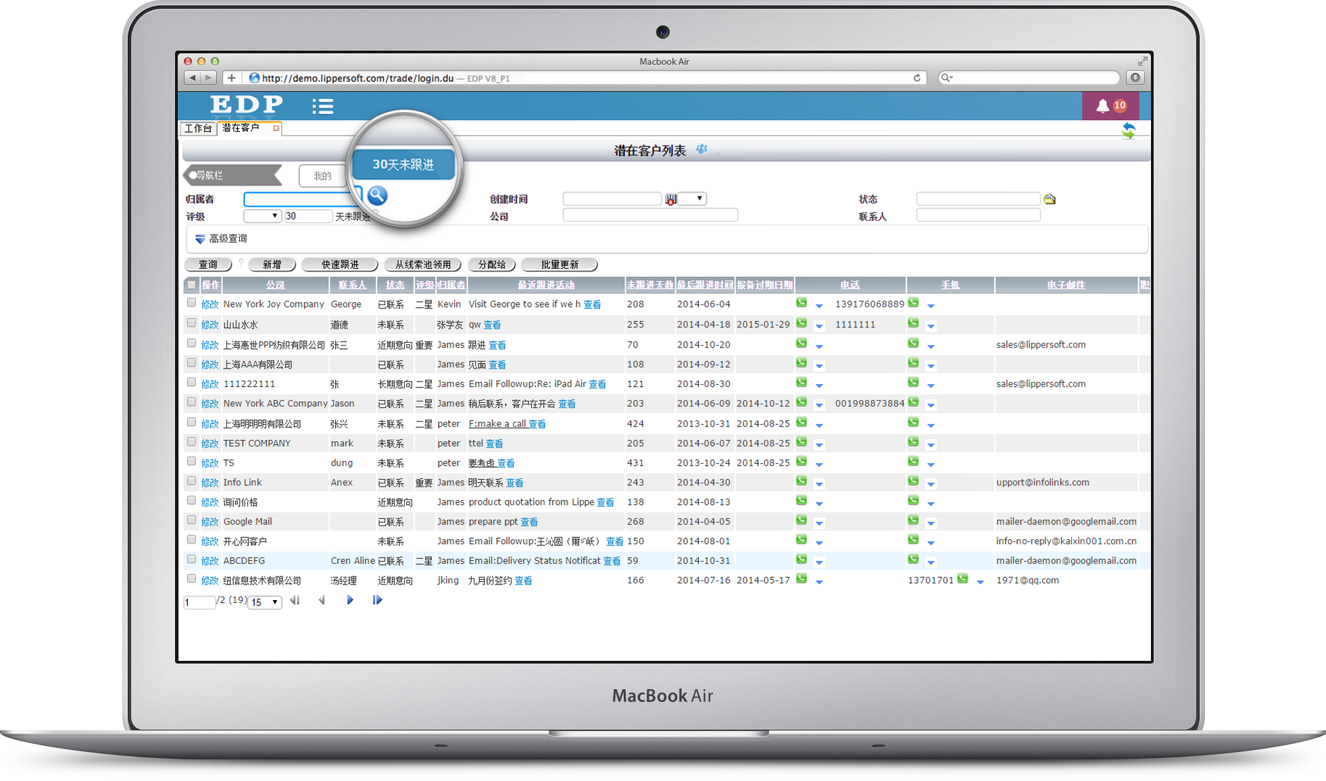Open the page size dropdown showing 15

[x=265, y=602]
